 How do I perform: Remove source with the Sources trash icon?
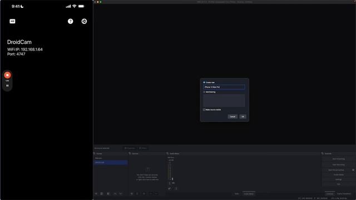tap(137, 194)
